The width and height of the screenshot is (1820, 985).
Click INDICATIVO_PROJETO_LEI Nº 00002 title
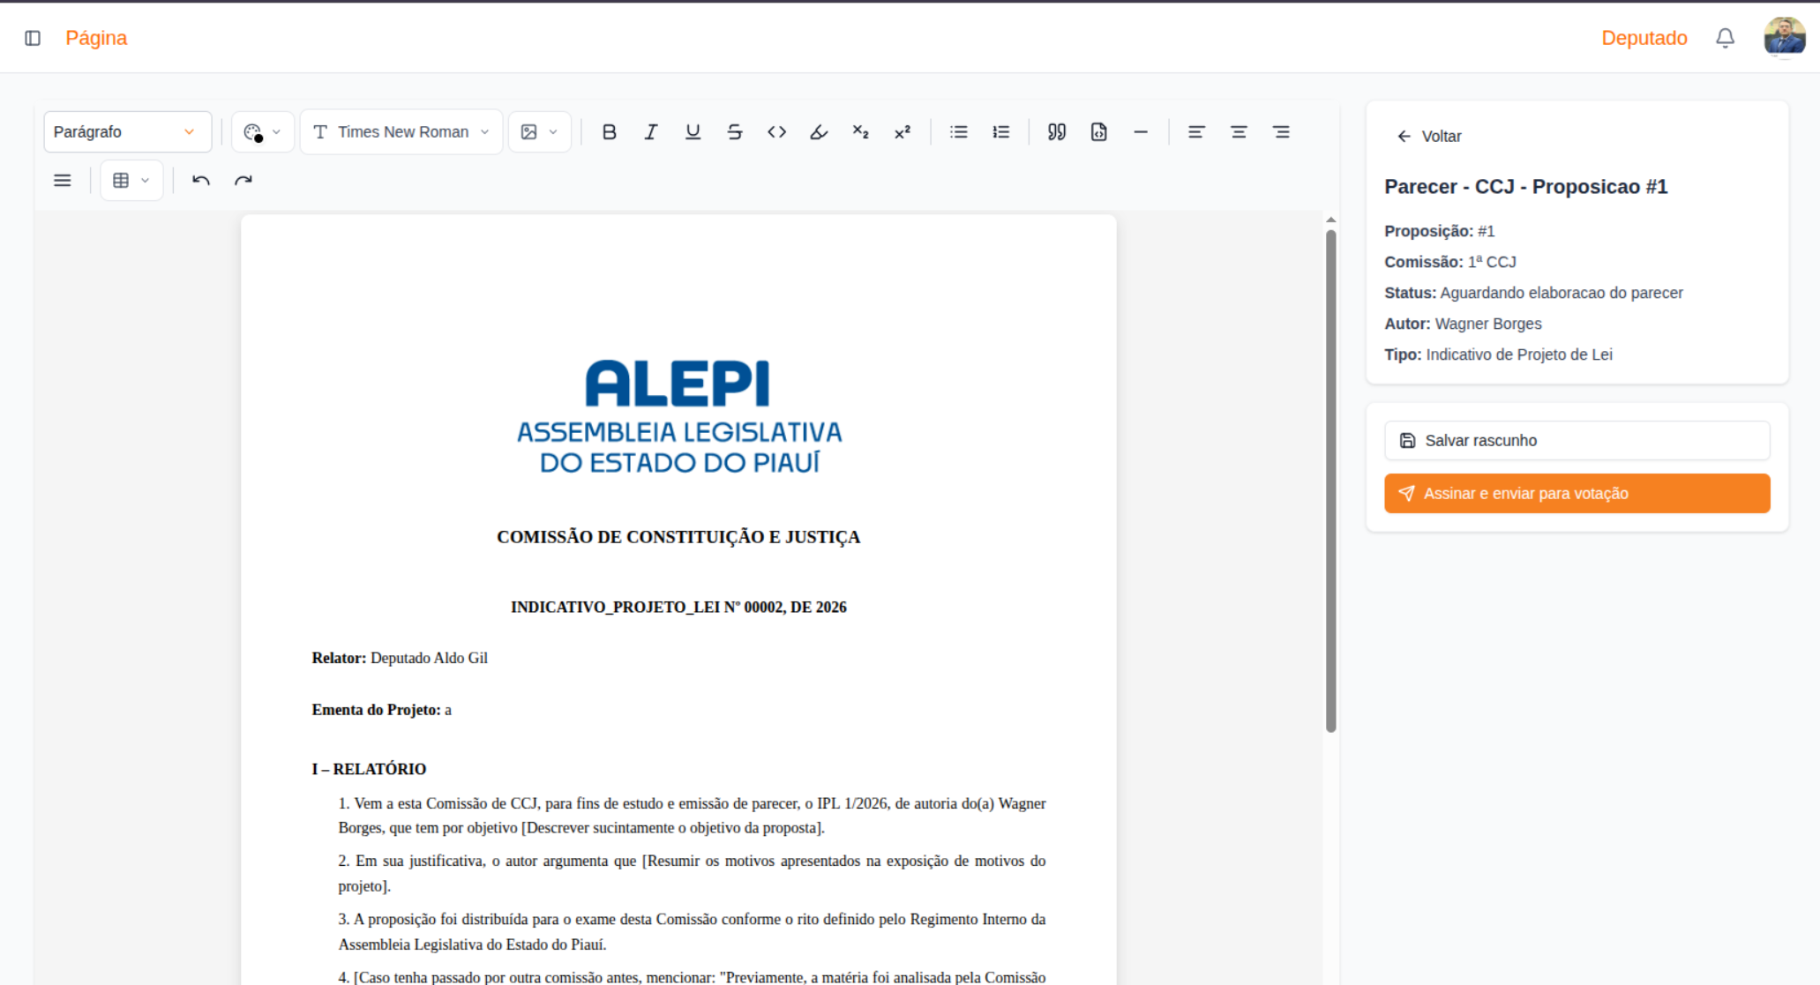pyautogui.click(x=678, y=608)
